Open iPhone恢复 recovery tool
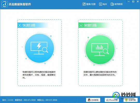This screenshot has width=140, height=103. click(112, 100)
